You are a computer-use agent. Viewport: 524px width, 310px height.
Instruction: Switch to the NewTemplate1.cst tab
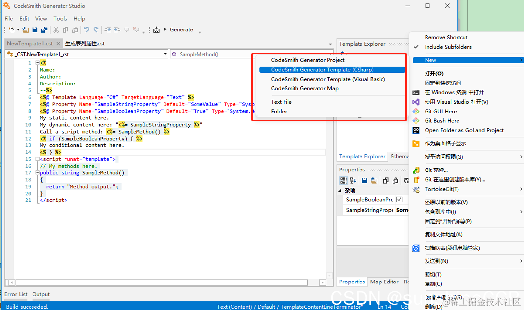tap(30, 43)
